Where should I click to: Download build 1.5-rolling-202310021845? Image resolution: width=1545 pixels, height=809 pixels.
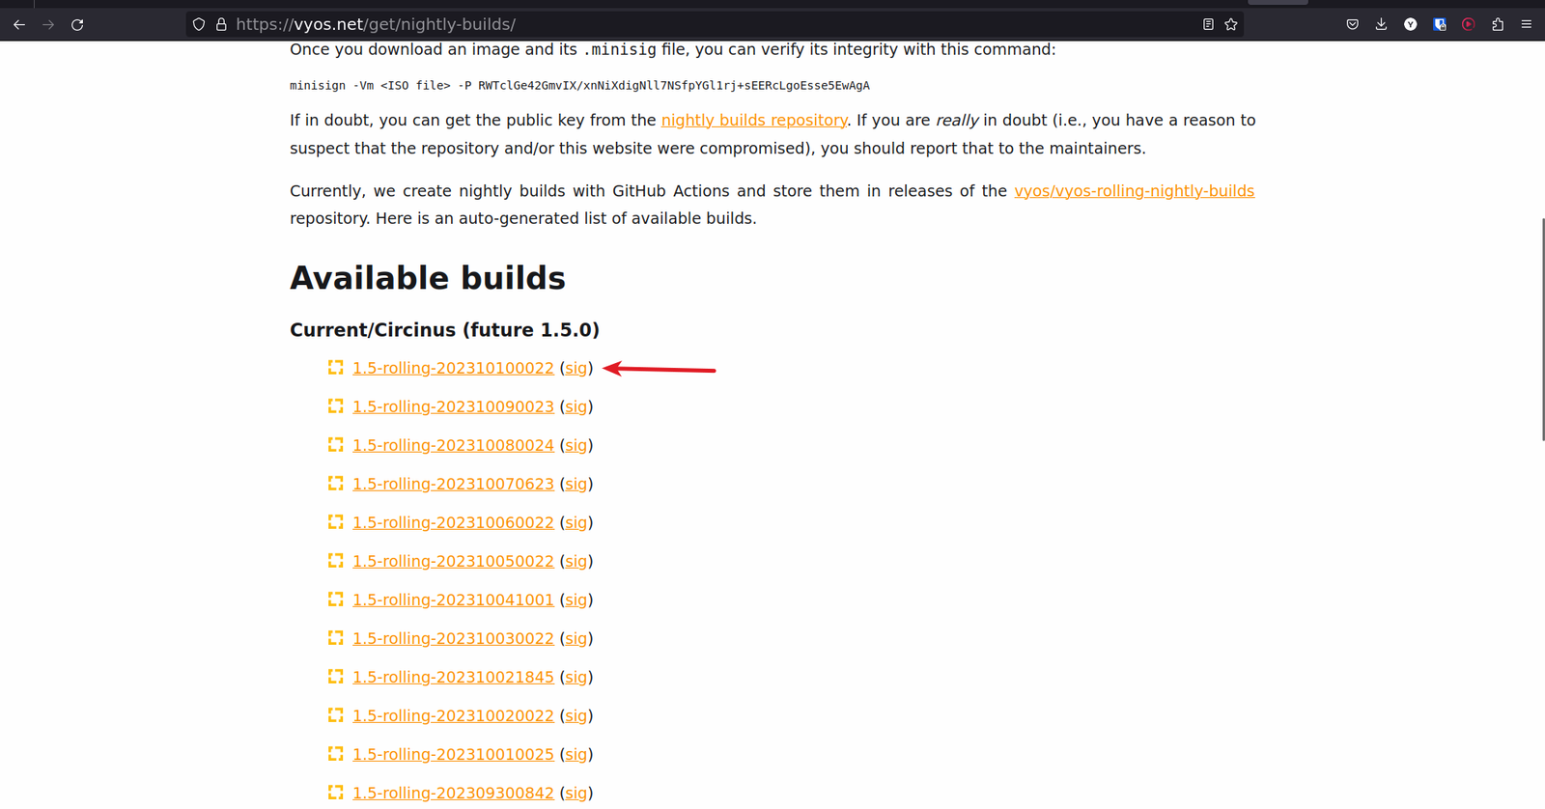[453, 677]
